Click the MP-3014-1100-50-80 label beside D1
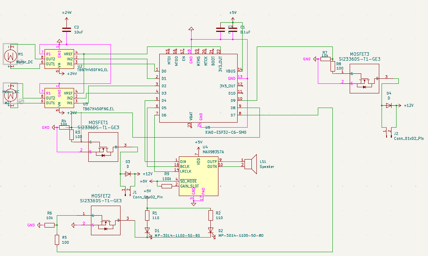The width and height of the screenshot is (428, 256). [x=177, y=236]
